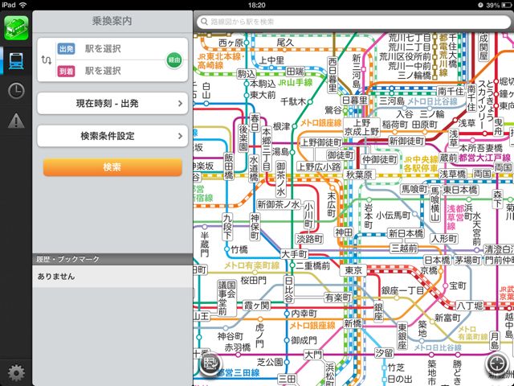514x386 pixels.
Task: Select 神保町 station on the map
Action: (x=255, y=227)
